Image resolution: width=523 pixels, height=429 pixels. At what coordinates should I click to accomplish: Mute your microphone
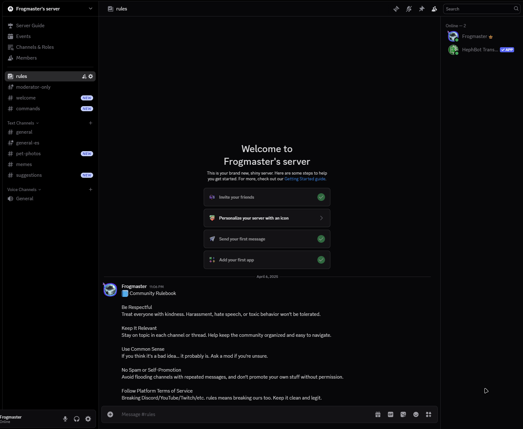click(x=65, y=419)
